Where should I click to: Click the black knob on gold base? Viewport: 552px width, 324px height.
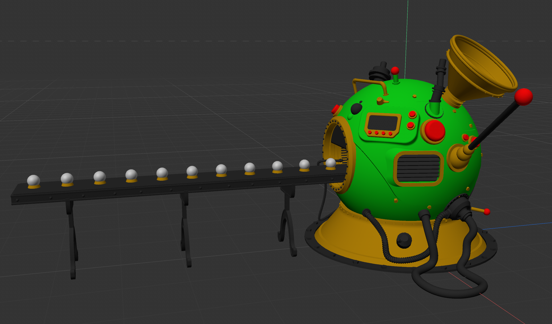[x=404, y=240]
